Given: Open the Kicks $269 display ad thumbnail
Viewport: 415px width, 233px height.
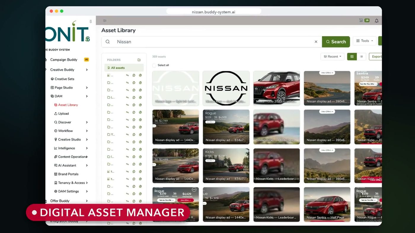Looking at the screenshot, I should (x=226, y=166).
